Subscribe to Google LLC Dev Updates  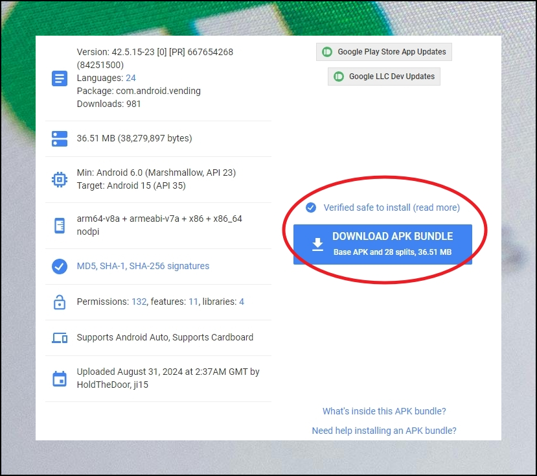pyautogui.click(x=384, y=77)
